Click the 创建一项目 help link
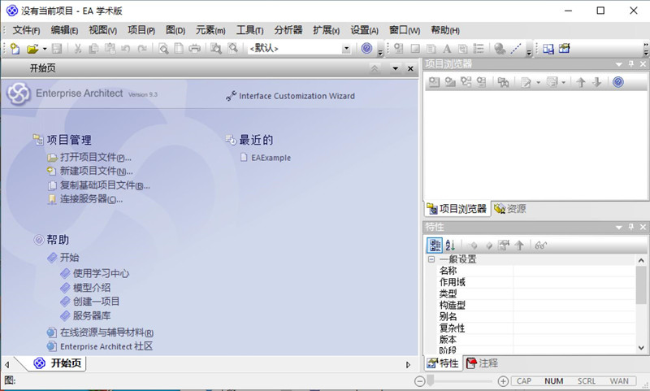This screenshot has height=391, width=650. (x=96, y=302)
